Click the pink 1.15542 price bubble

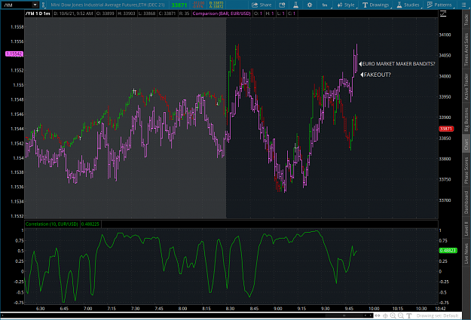pos(14,54)
